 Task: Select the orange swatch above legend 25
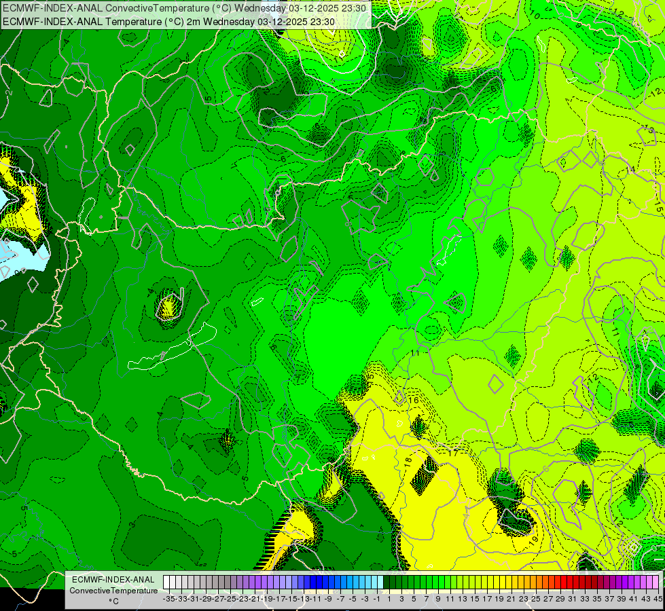click(533, 582)
